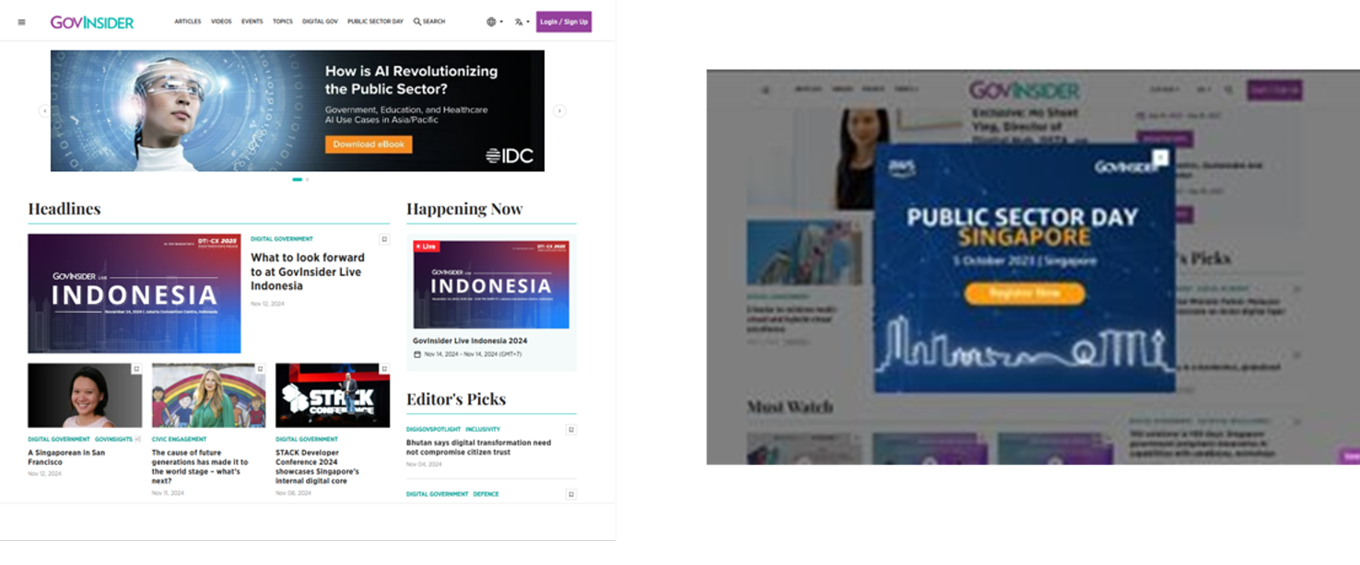
Task: Bookmark the STACK Developer Conference article
Action: [x=384, y=369]
